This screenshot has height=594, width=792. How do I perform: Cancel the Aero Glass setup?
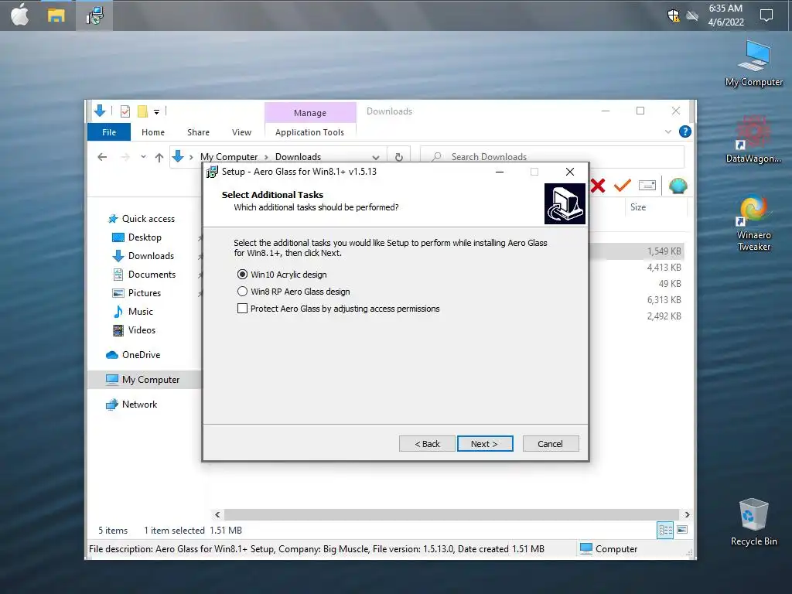[x=551, y=443]
